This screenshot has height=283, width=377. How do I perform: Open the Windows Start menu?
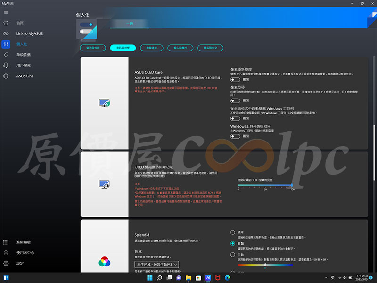click(x=149, y=278)
